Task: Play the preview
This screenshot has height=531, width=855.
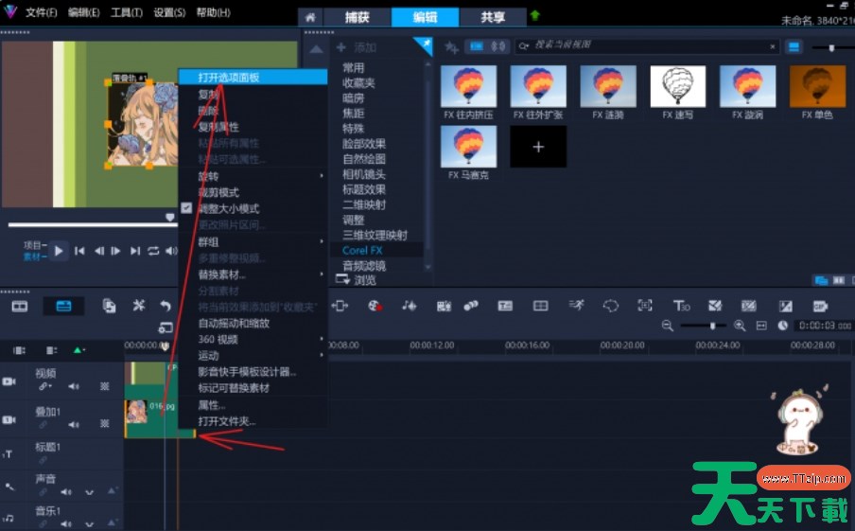Action: (59, 251)
